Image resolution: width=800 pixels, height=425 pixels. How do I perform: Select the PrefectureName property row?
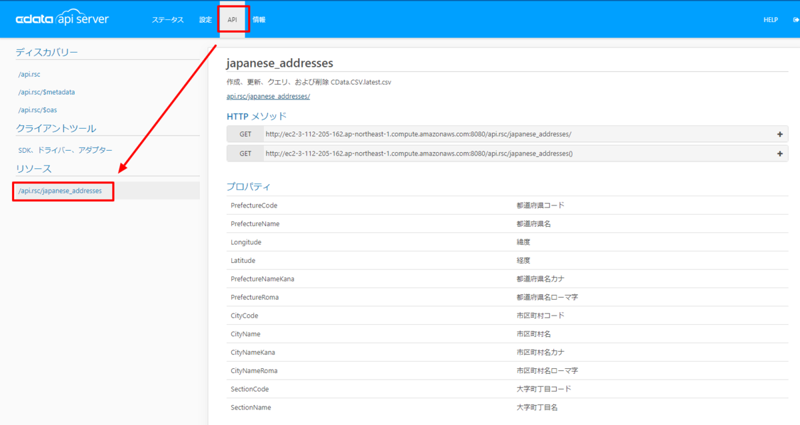(x=507, y=224)
